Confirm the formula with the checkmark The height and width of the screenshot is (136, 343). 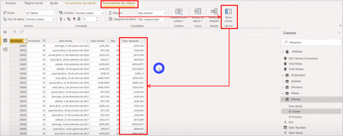click(x=22, y=31)
